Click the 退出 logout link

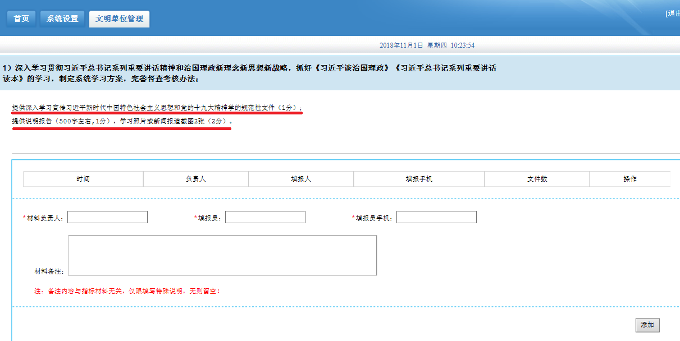tap(673, 13)
